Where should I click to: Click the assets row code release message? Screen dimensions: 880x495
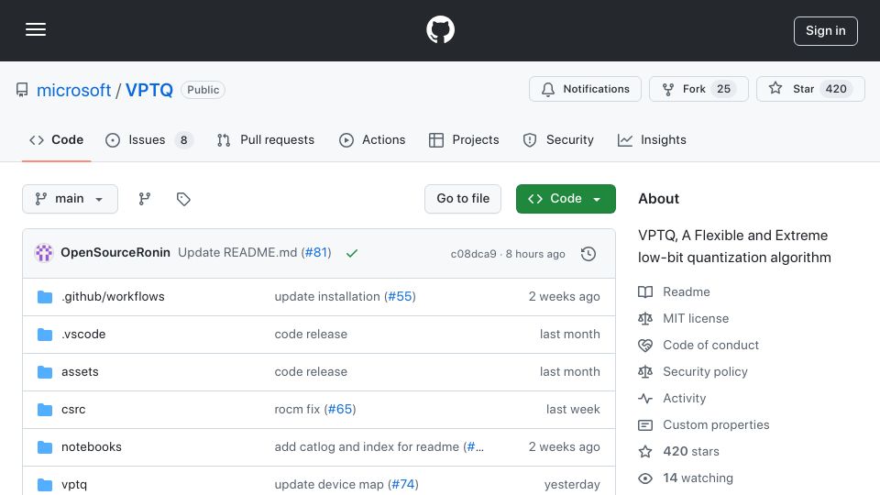pos(311,371)
